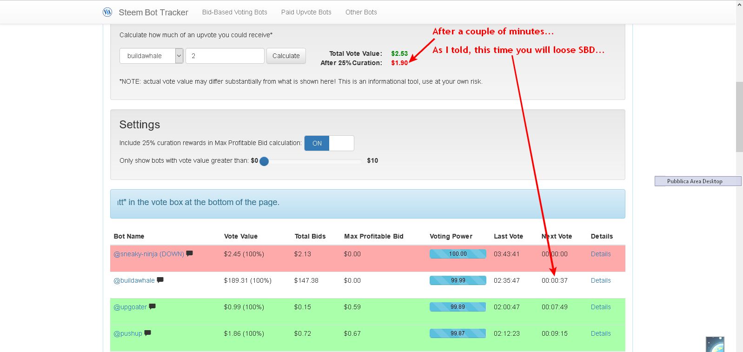Image resolution: width=743 pixels, height=352 pixels.
Task: Select the $1.86 (100%) vote value
Action: 244,333
